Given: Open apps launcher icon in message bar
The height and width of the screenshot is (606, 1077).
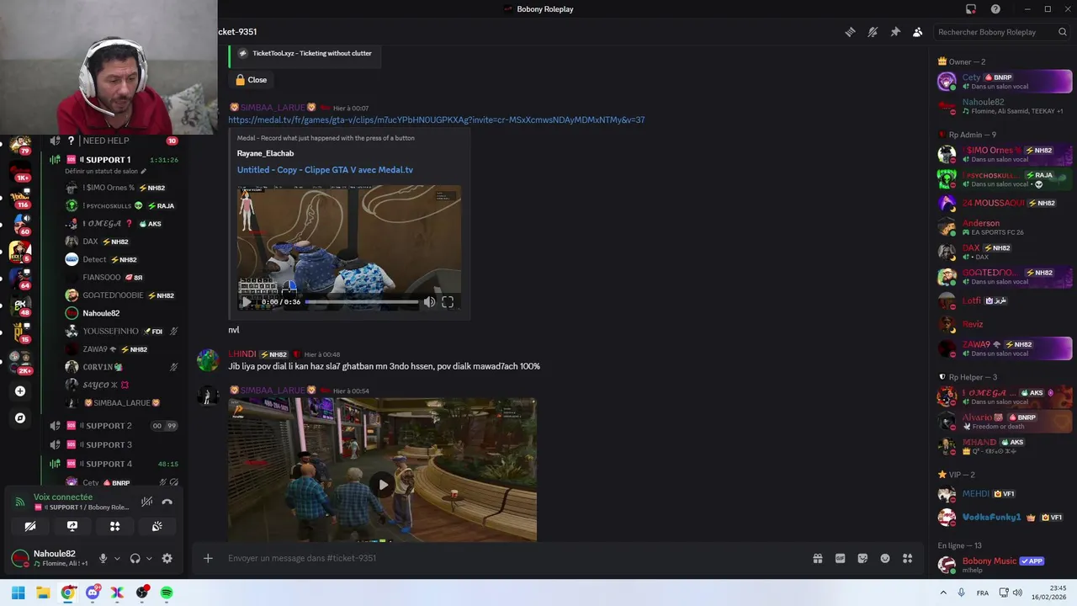Looking at the screenshot, I should click(907, 558).
